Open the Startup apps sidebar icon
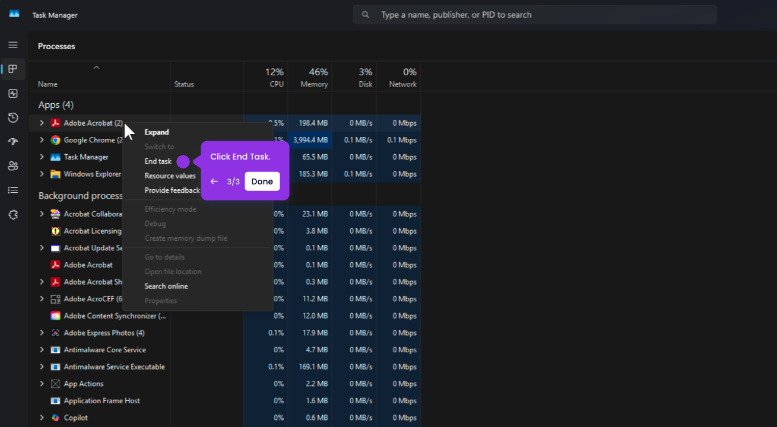The height and width of the screenshot is (427, 777). [13, 142]
